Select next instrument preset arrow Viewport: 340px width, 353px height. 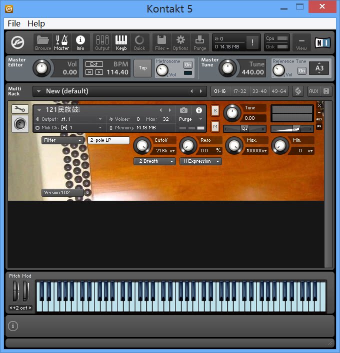(x=170, y=110)
